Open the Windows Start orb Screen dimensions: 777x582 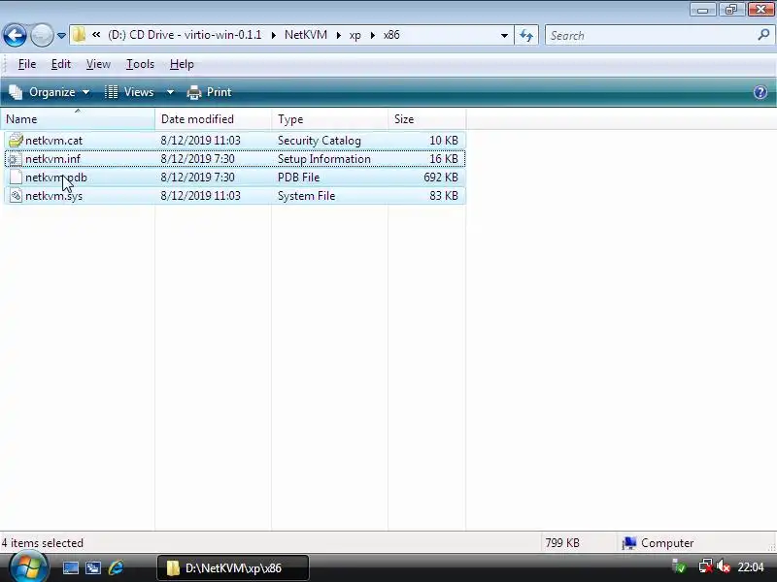28,566
